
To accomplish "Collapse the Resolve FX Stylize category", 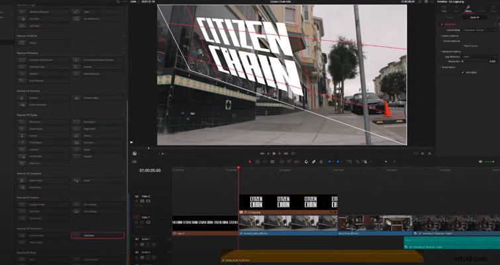I will click(124, 115).
